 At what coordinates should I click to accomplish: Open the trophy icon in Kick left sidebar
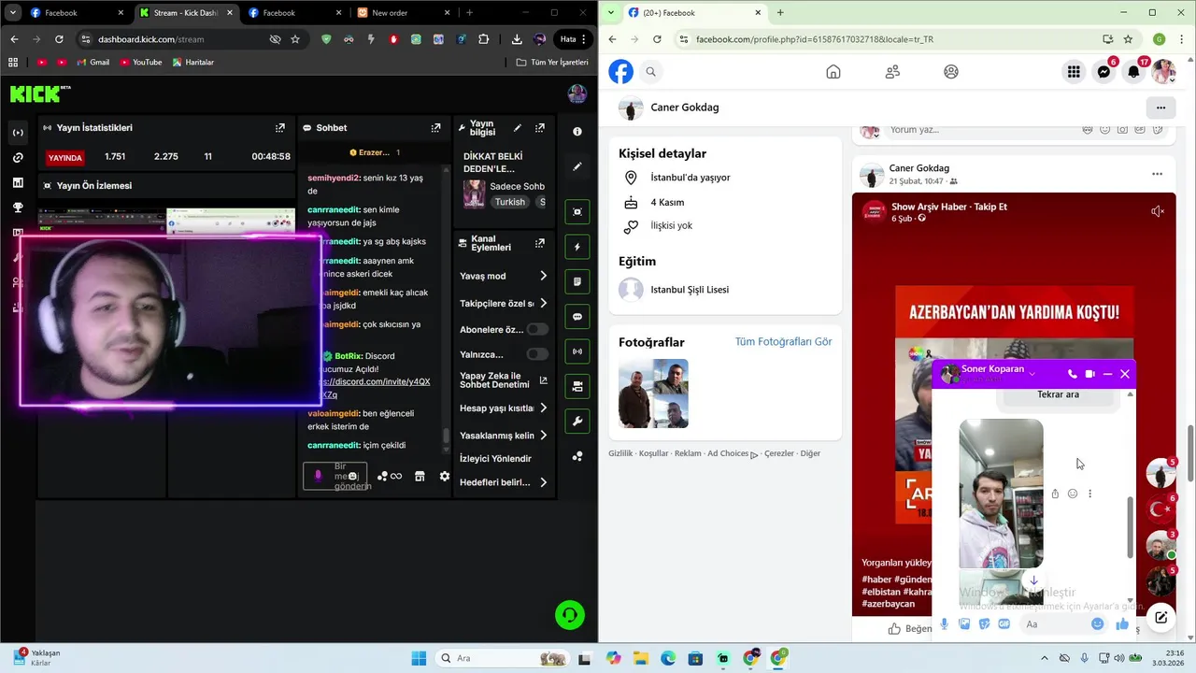click(x=18, y=208)
